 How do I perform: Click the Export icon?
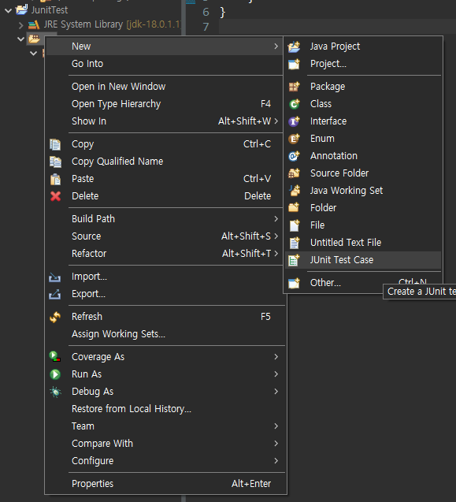54,294
